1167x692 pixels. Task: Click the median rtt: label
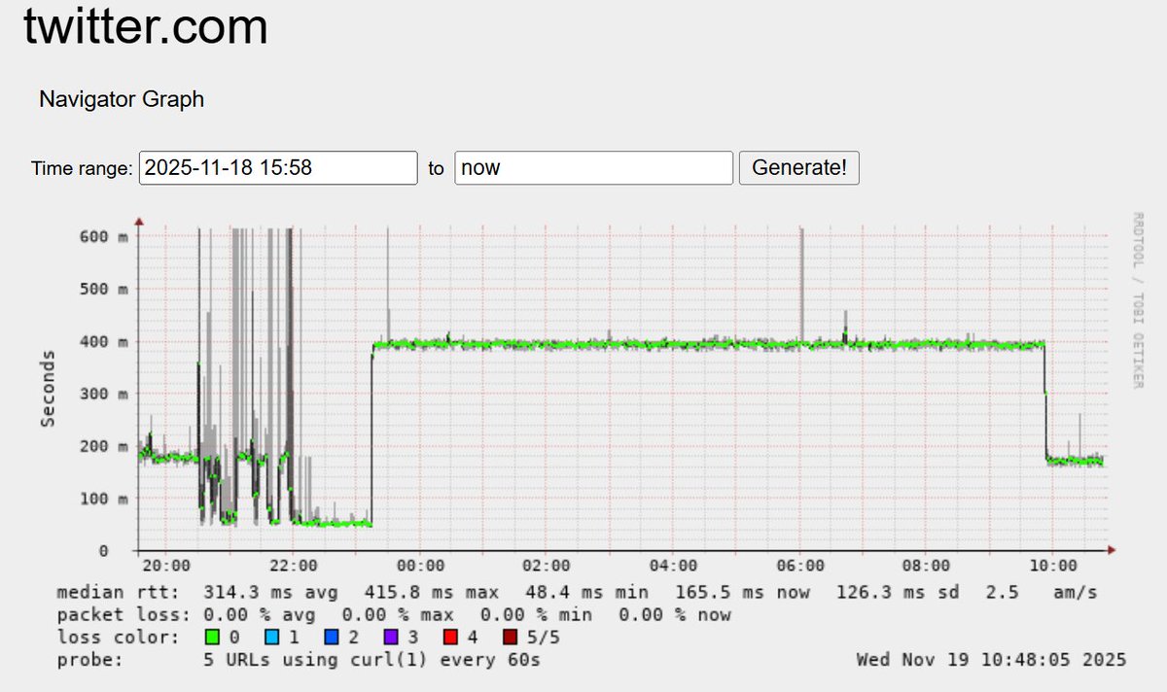[117, 592]
